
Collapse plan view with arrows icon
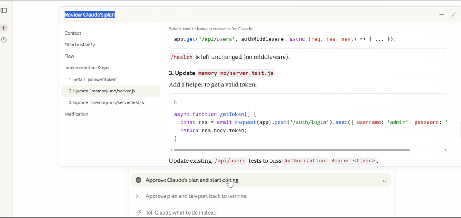click(x=453, y=15)
